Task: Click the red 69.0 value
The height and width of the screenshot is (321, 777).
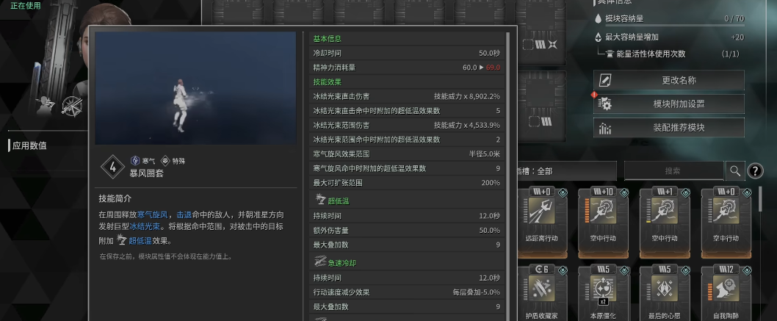Action: [493, 68]
